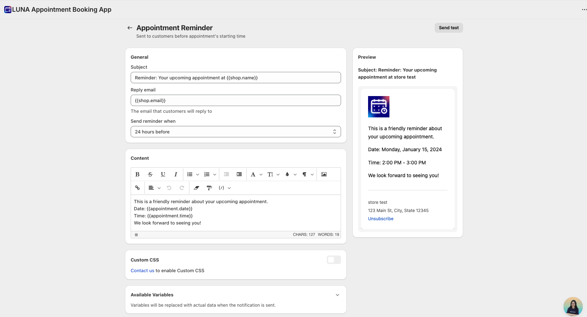587x317 pixels.
Task: Click into the Subject input field
Action: coord(236,78)
